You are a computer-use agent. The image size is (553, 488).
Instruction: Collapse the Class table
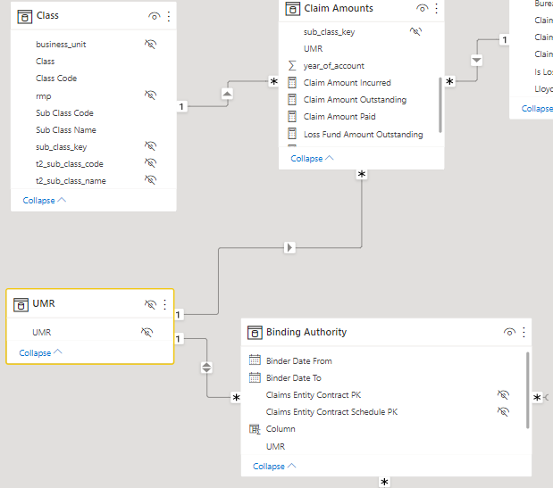(44, 201)
